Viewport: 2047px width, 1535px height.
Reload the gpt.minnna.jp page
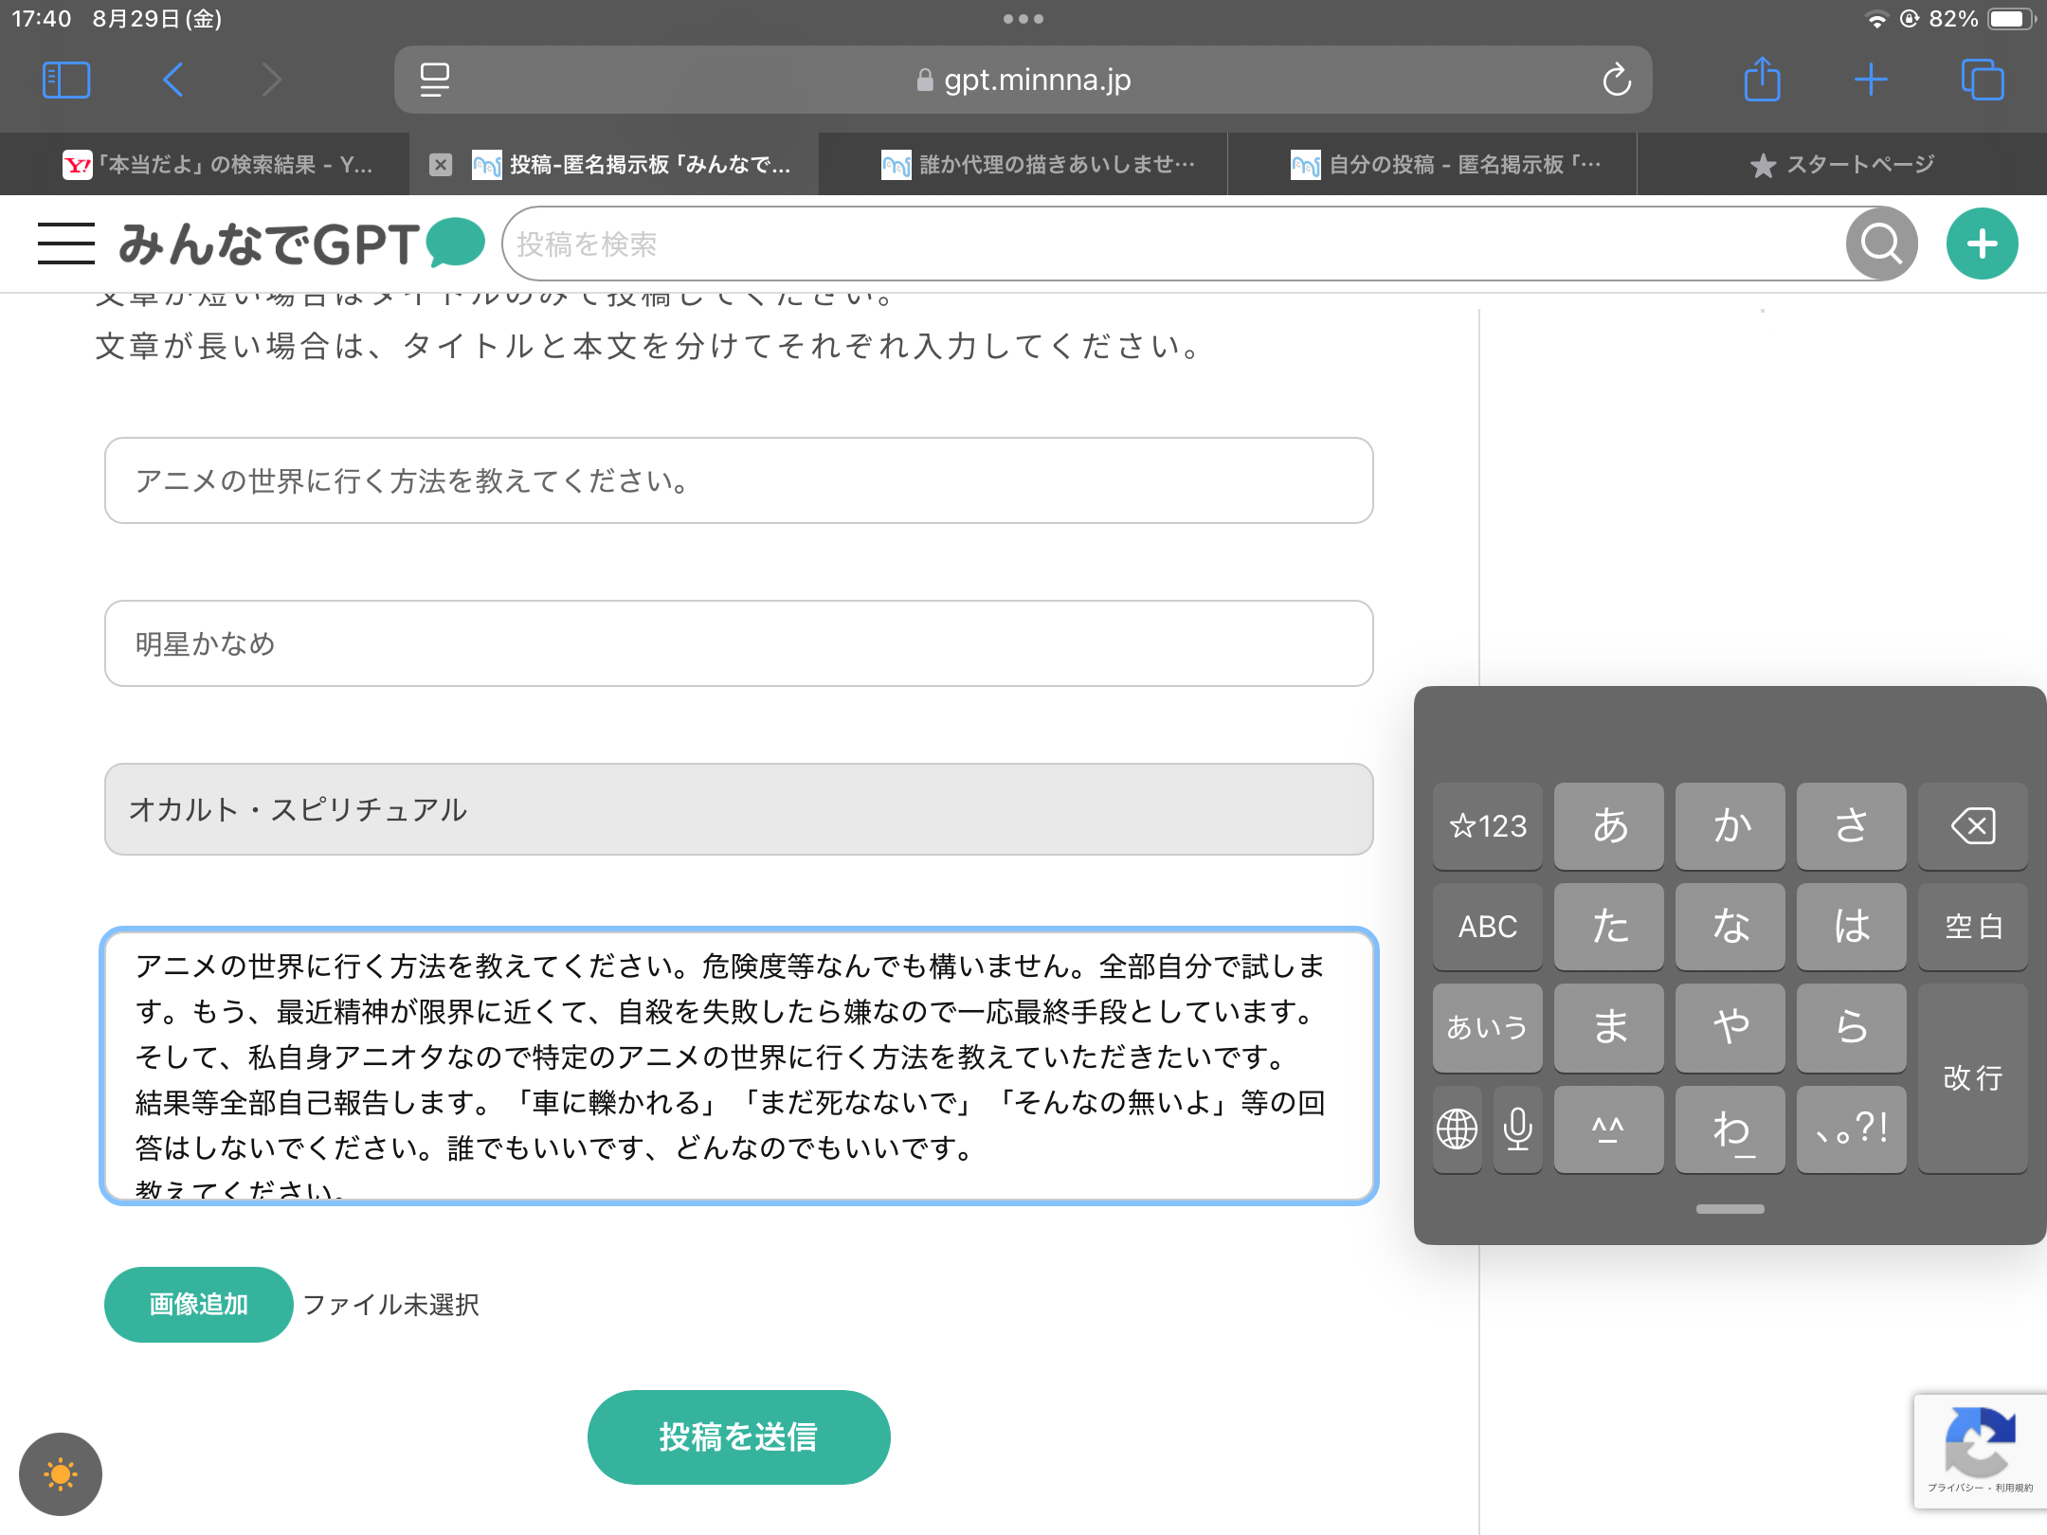(x=1617, y=80)
